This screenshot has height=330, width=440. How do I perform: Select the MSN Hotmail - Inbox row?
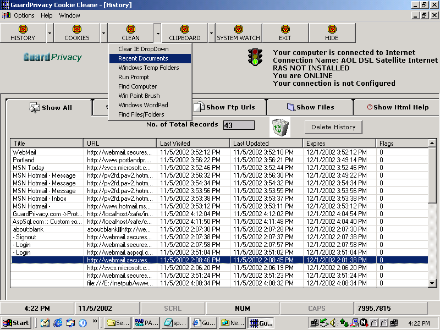(219, 199)
